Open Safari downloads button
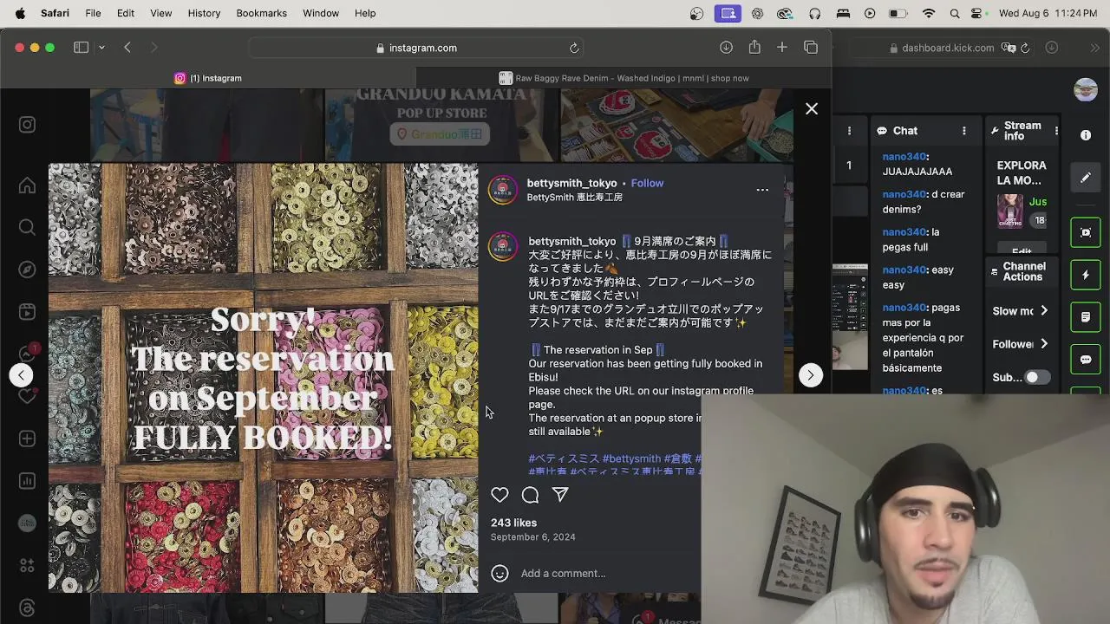 point(726,48)
